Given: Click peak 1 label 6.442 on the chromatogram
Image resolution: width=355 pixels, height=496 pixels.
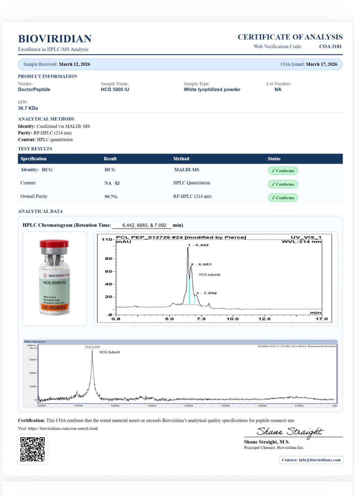Looking at the screenshot, I should pyautogui.click(x=198, y=245).
